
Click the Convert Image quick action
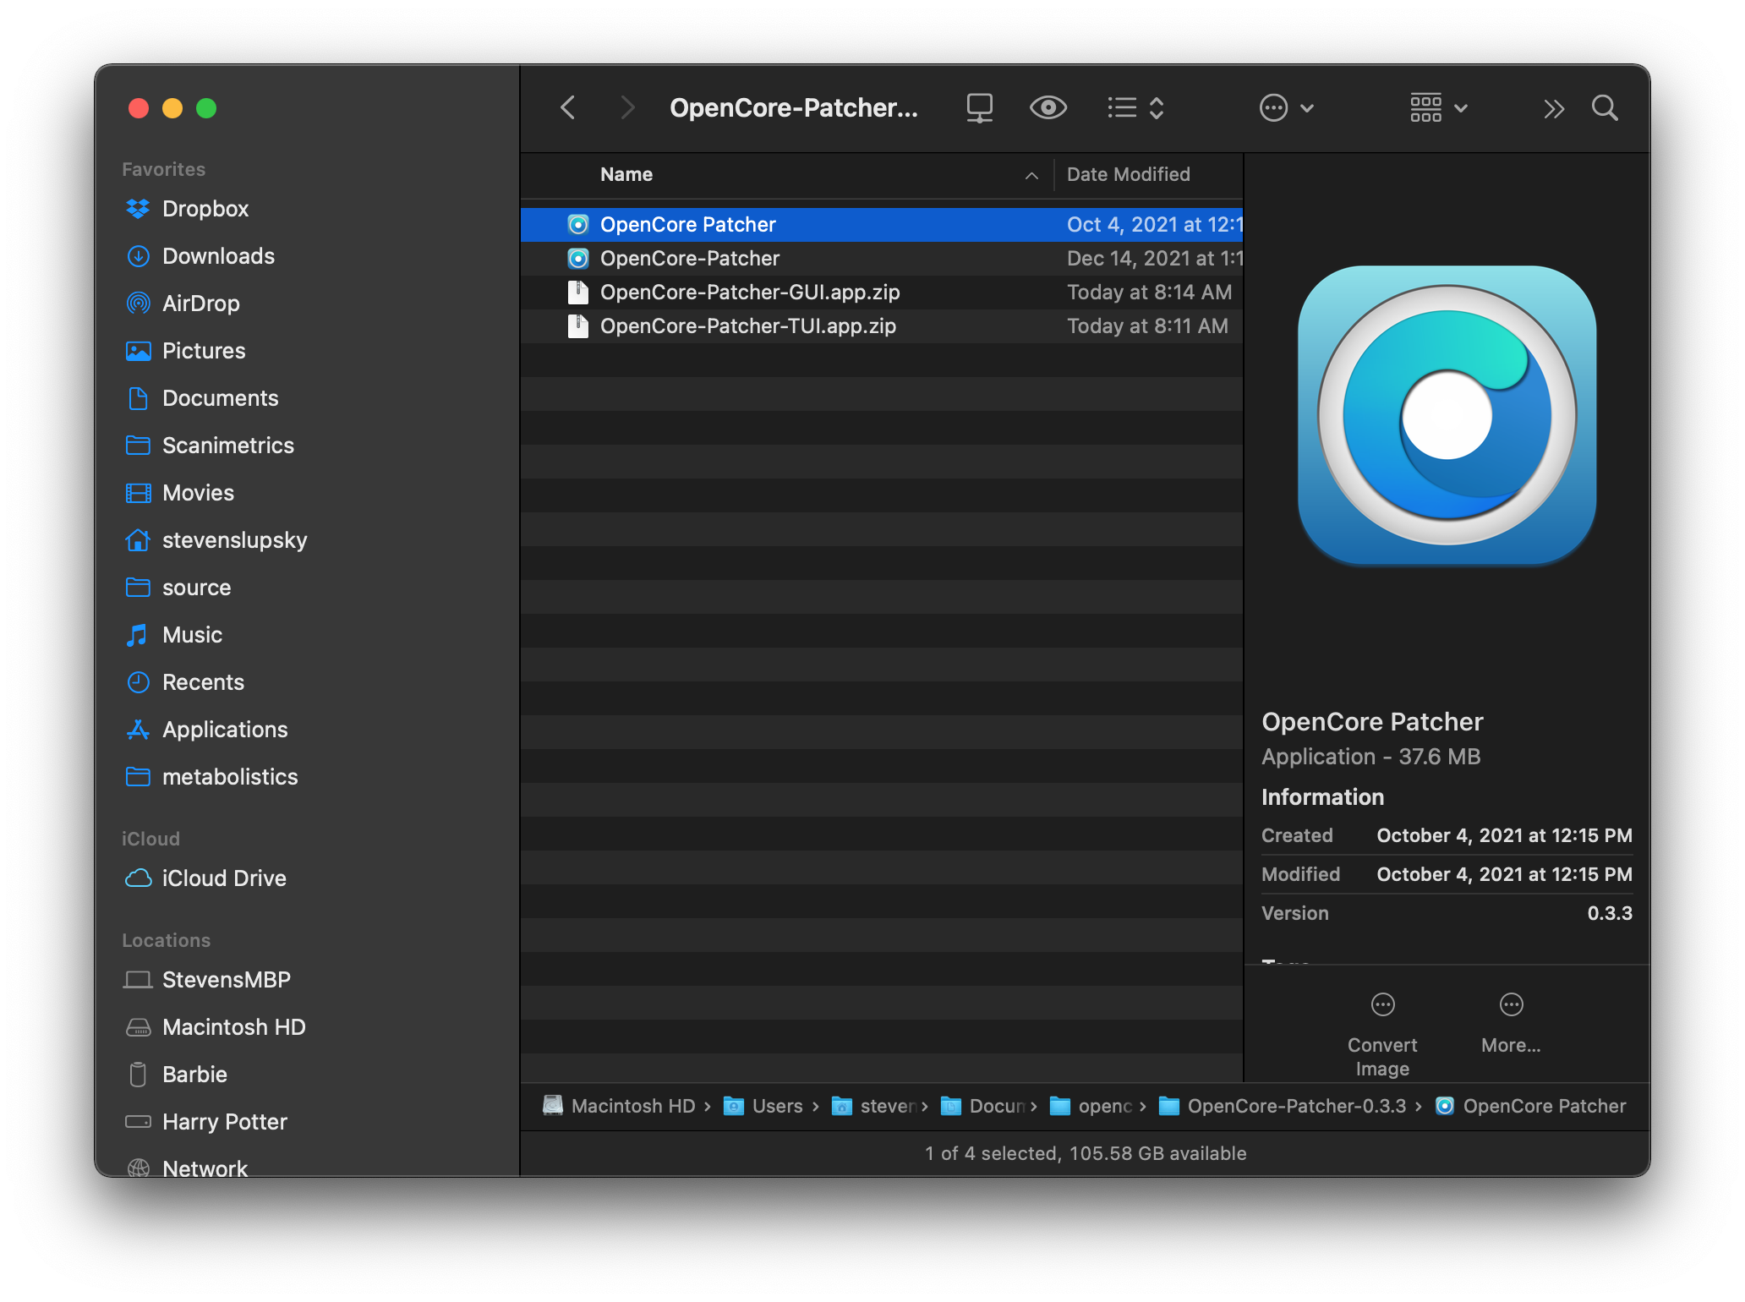pyautogui.click(x=1382, y=1035)
